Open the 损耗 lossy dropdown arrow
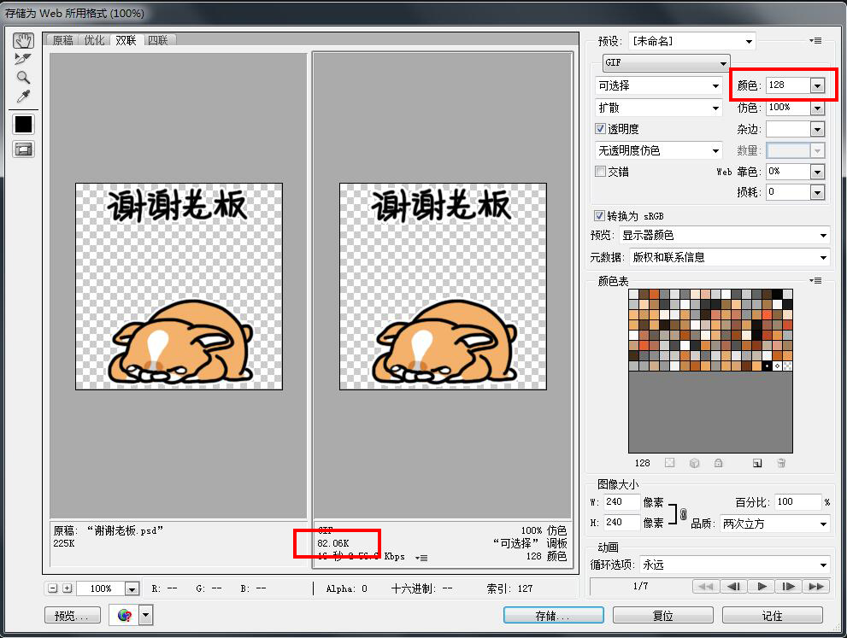The width and height of the screenshot is (847, 638). [x=817, y=192]
